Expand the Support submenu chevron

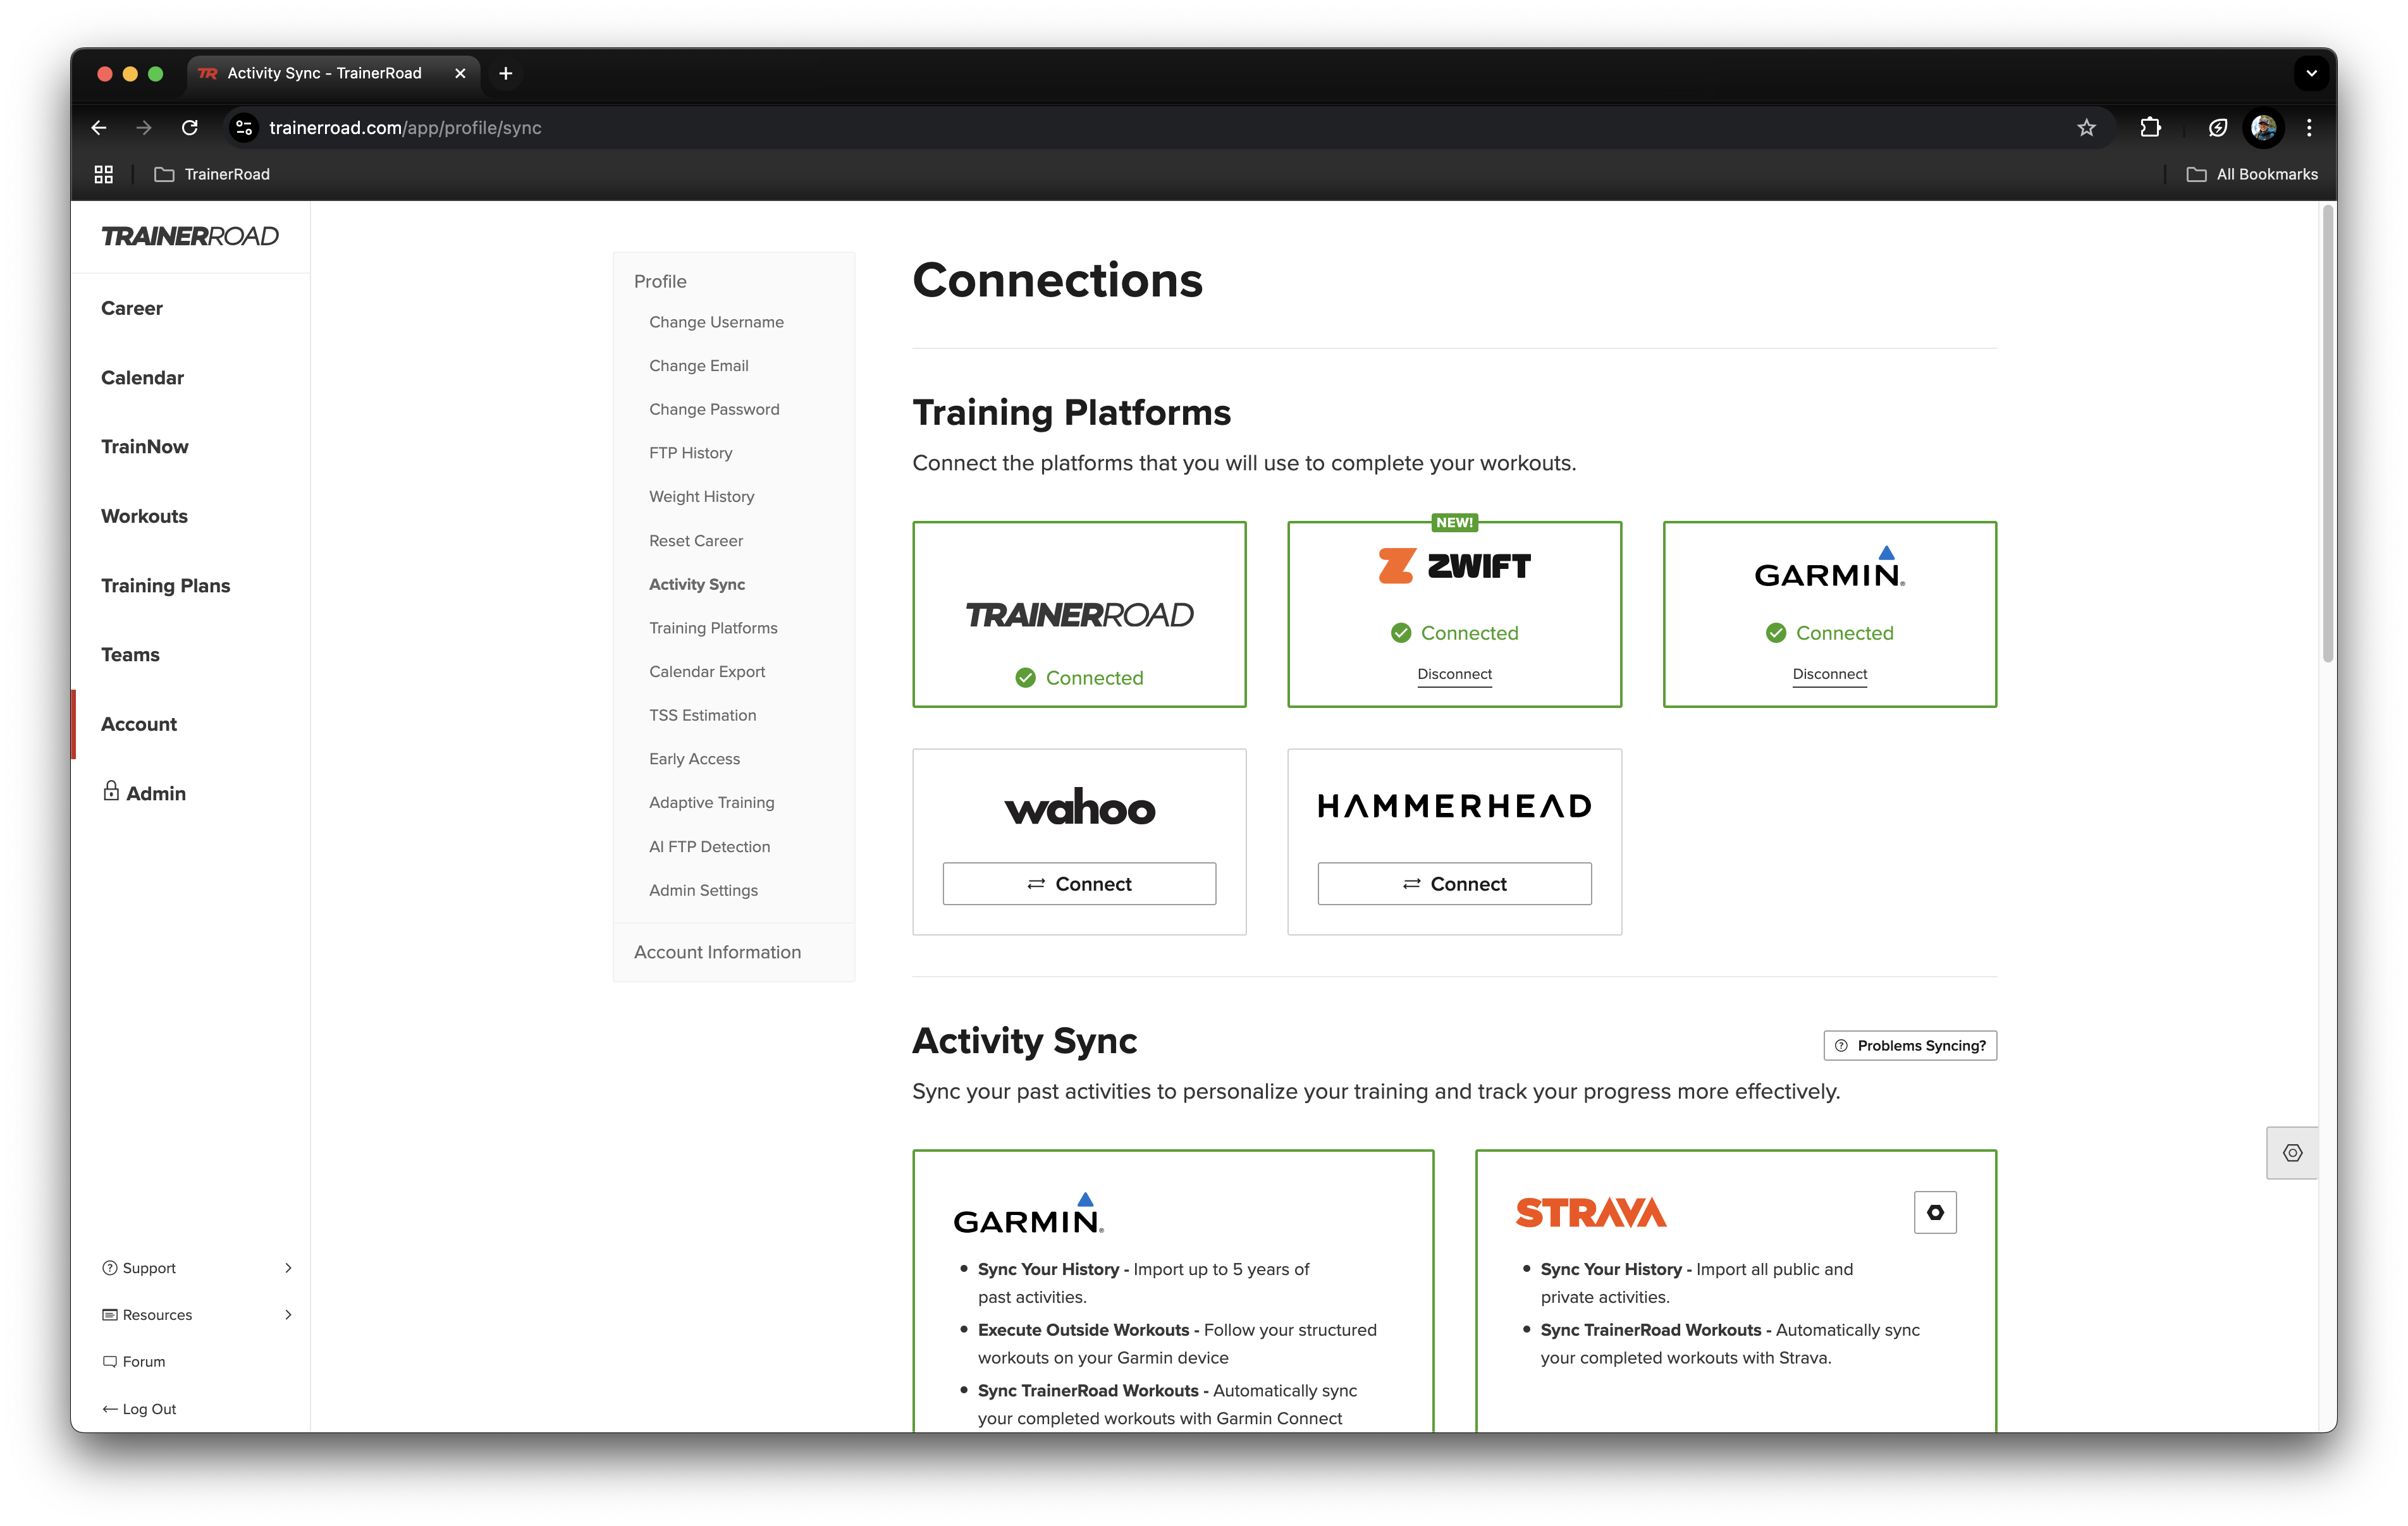(x=288, y=1267)
